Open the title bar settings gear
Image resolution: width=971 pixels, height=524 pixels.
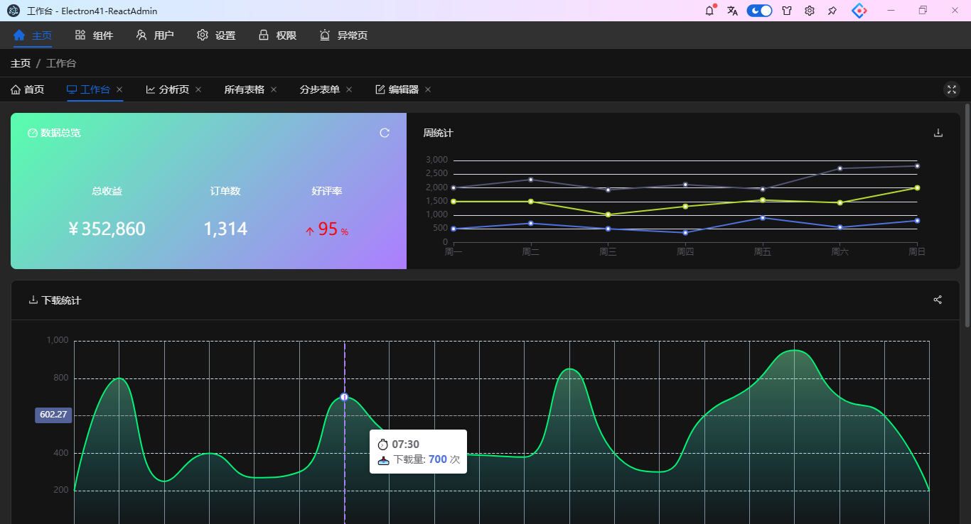coord(810,11)
